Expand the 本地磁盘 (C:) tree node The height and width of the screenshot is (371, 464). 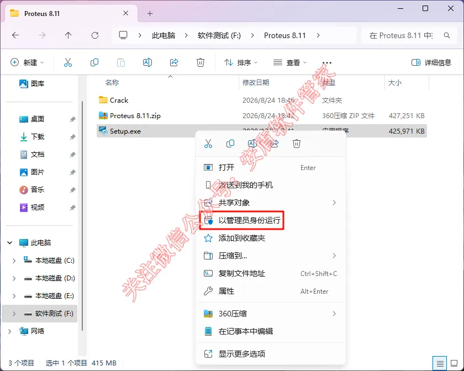pos(14,261)
